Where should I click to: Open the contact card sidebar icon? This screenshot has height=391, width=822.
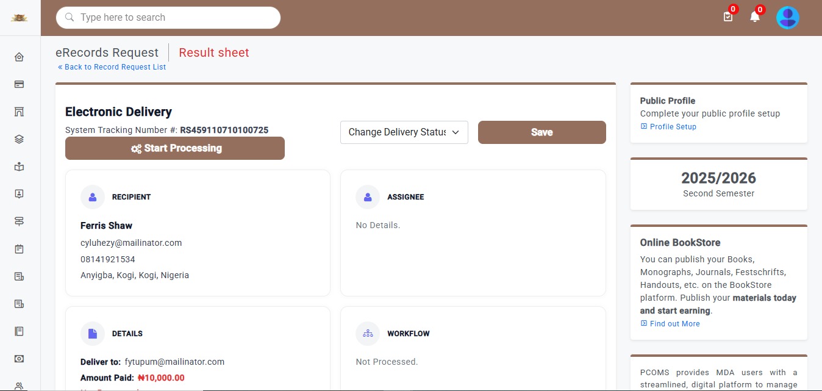19,194
